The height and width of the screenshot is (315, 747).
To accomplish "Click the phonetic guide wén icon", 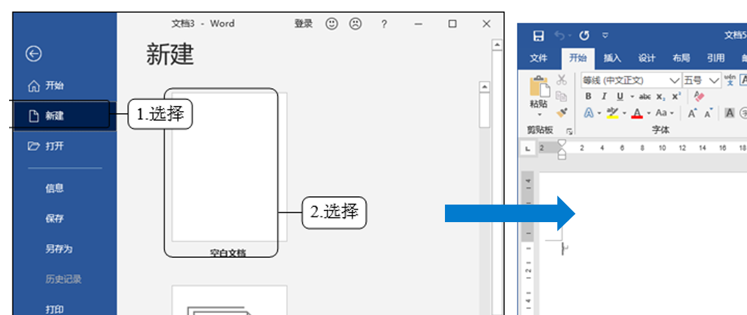I will pyautogui.click(x=729, y=80).
